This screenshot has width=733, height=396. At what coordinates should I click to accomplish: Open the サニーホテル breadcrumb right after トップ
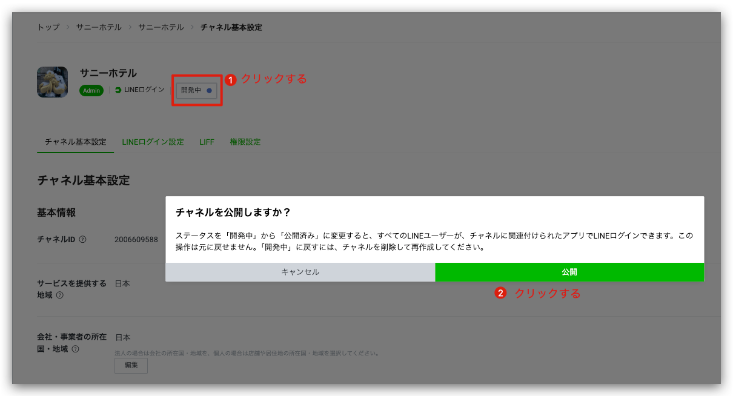click(99, 27)
